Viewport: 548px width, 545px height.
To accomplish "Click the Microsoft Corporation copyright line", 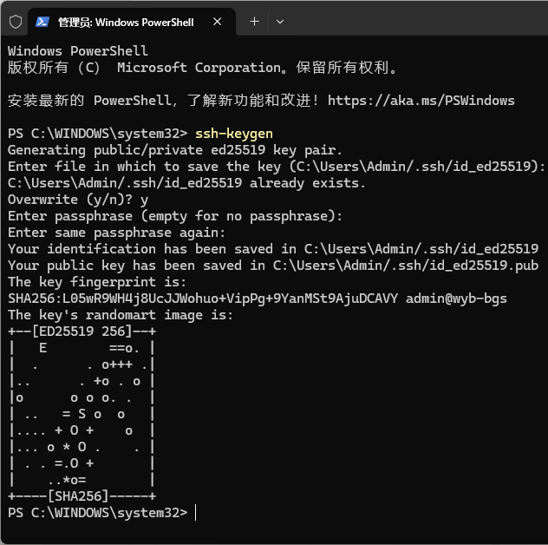I will [203, 67].
